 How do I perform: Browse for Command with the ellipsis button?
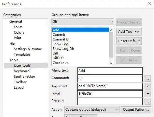[148, 78]
